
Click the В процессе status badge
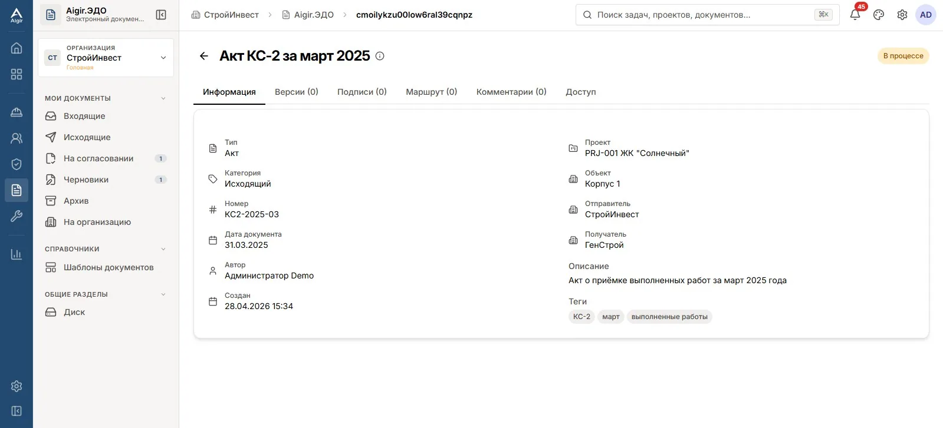(x=903, y=56)
